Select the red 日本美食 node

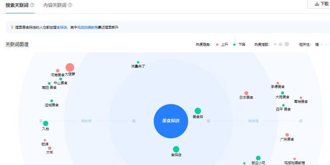[246, 93]
